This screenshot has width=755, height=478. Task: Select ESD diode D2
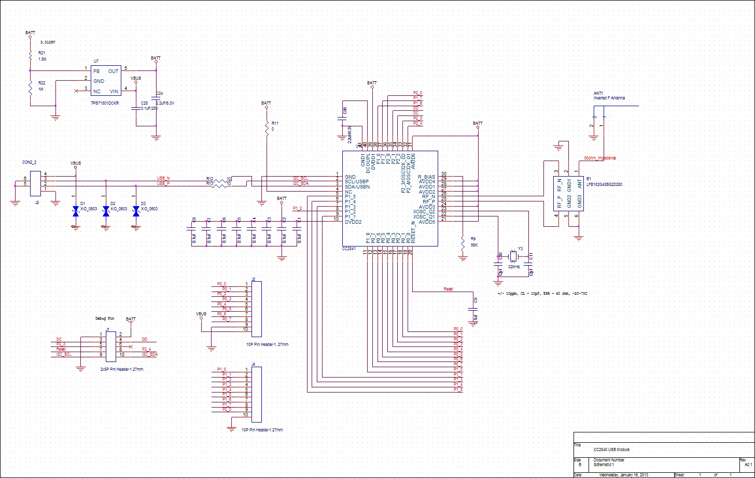106,211
